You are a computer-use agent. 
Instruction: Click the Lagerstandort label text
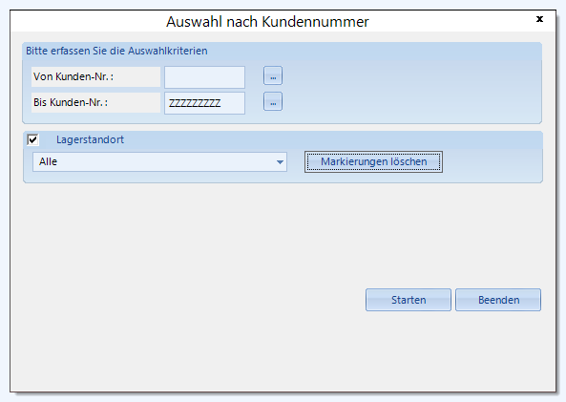pos(90,139)
